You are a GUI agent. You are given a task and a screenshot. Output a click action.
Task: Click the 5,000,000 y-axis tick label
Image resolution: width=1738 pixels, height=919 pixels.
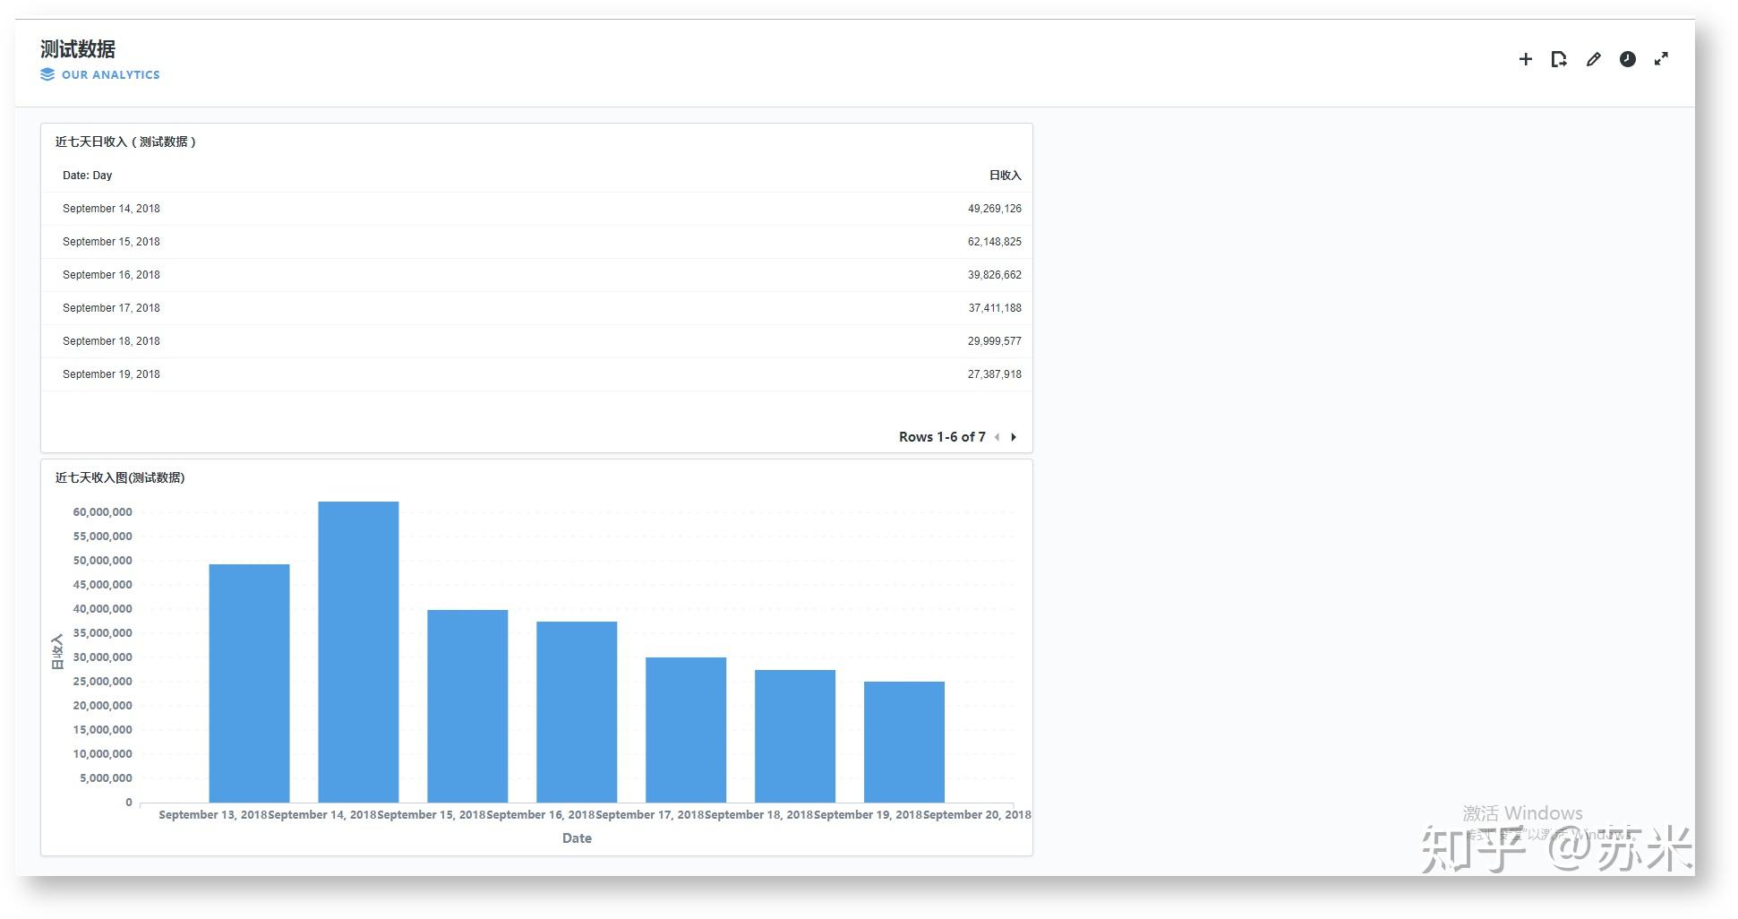(106, 778)
